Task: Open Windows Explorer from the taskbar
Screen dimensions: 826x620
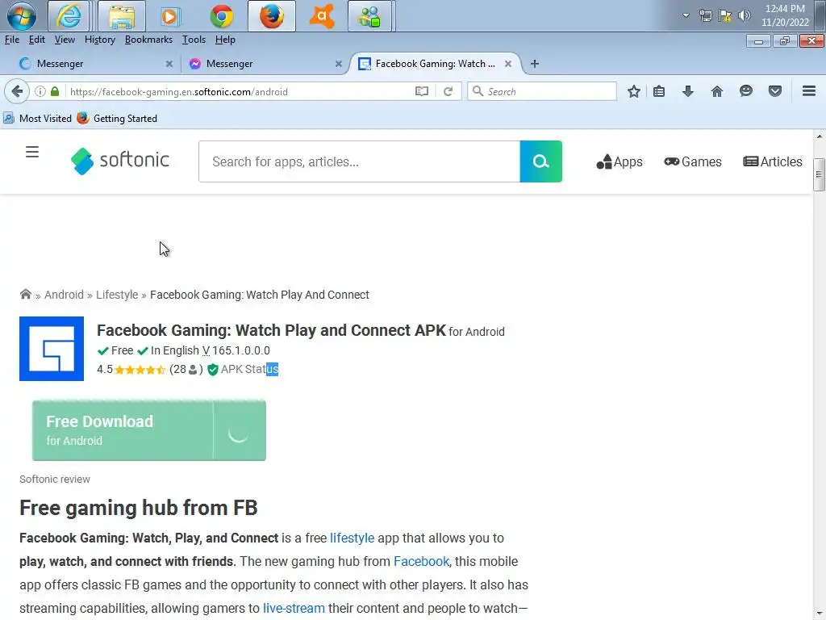Action: tap(122, 16)
